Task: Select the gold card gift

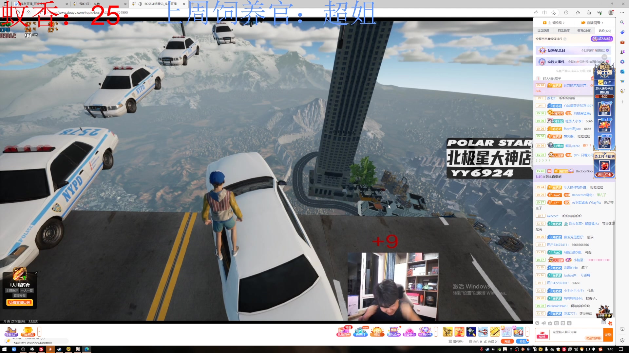Action: (495, 331)
